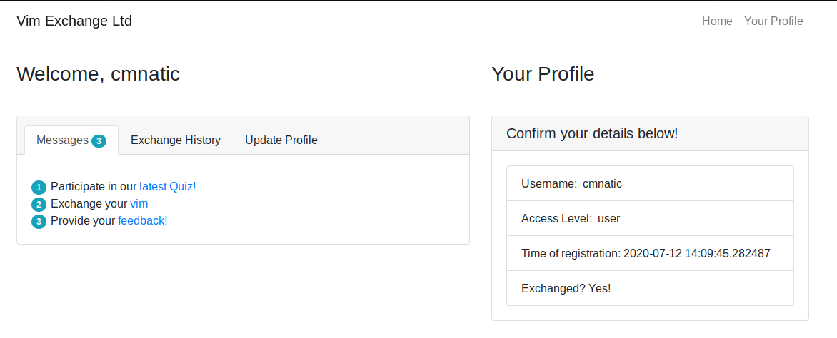Click the number 2 badge icon

[x=39, y=205]
